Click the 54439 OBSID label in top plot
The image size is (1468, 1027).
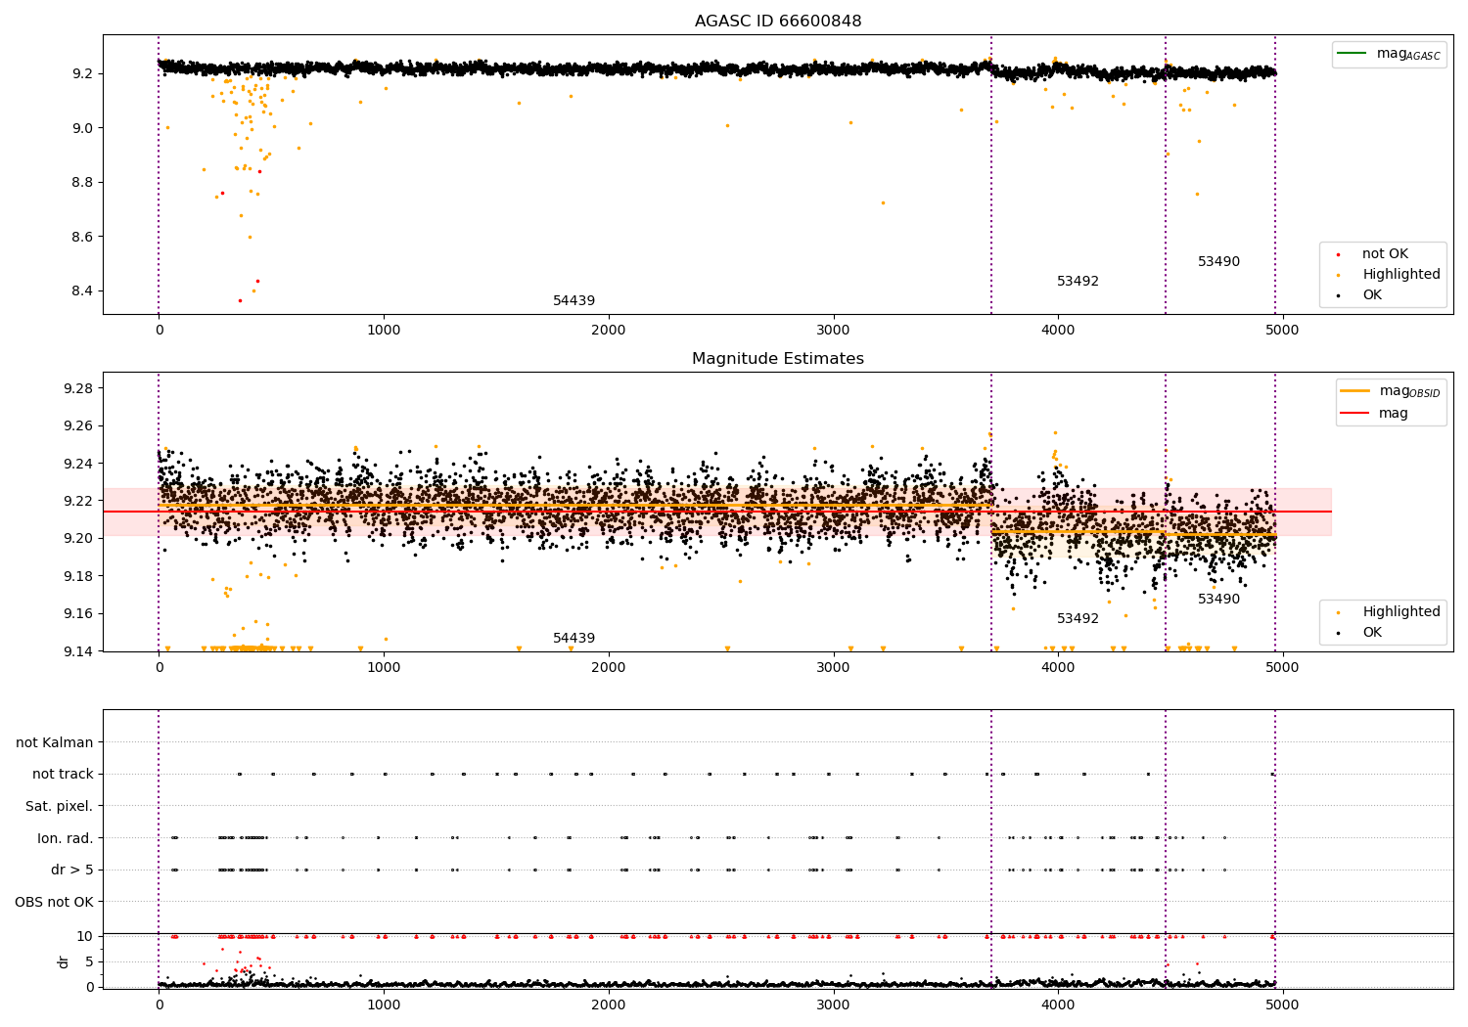pos(573,301)
